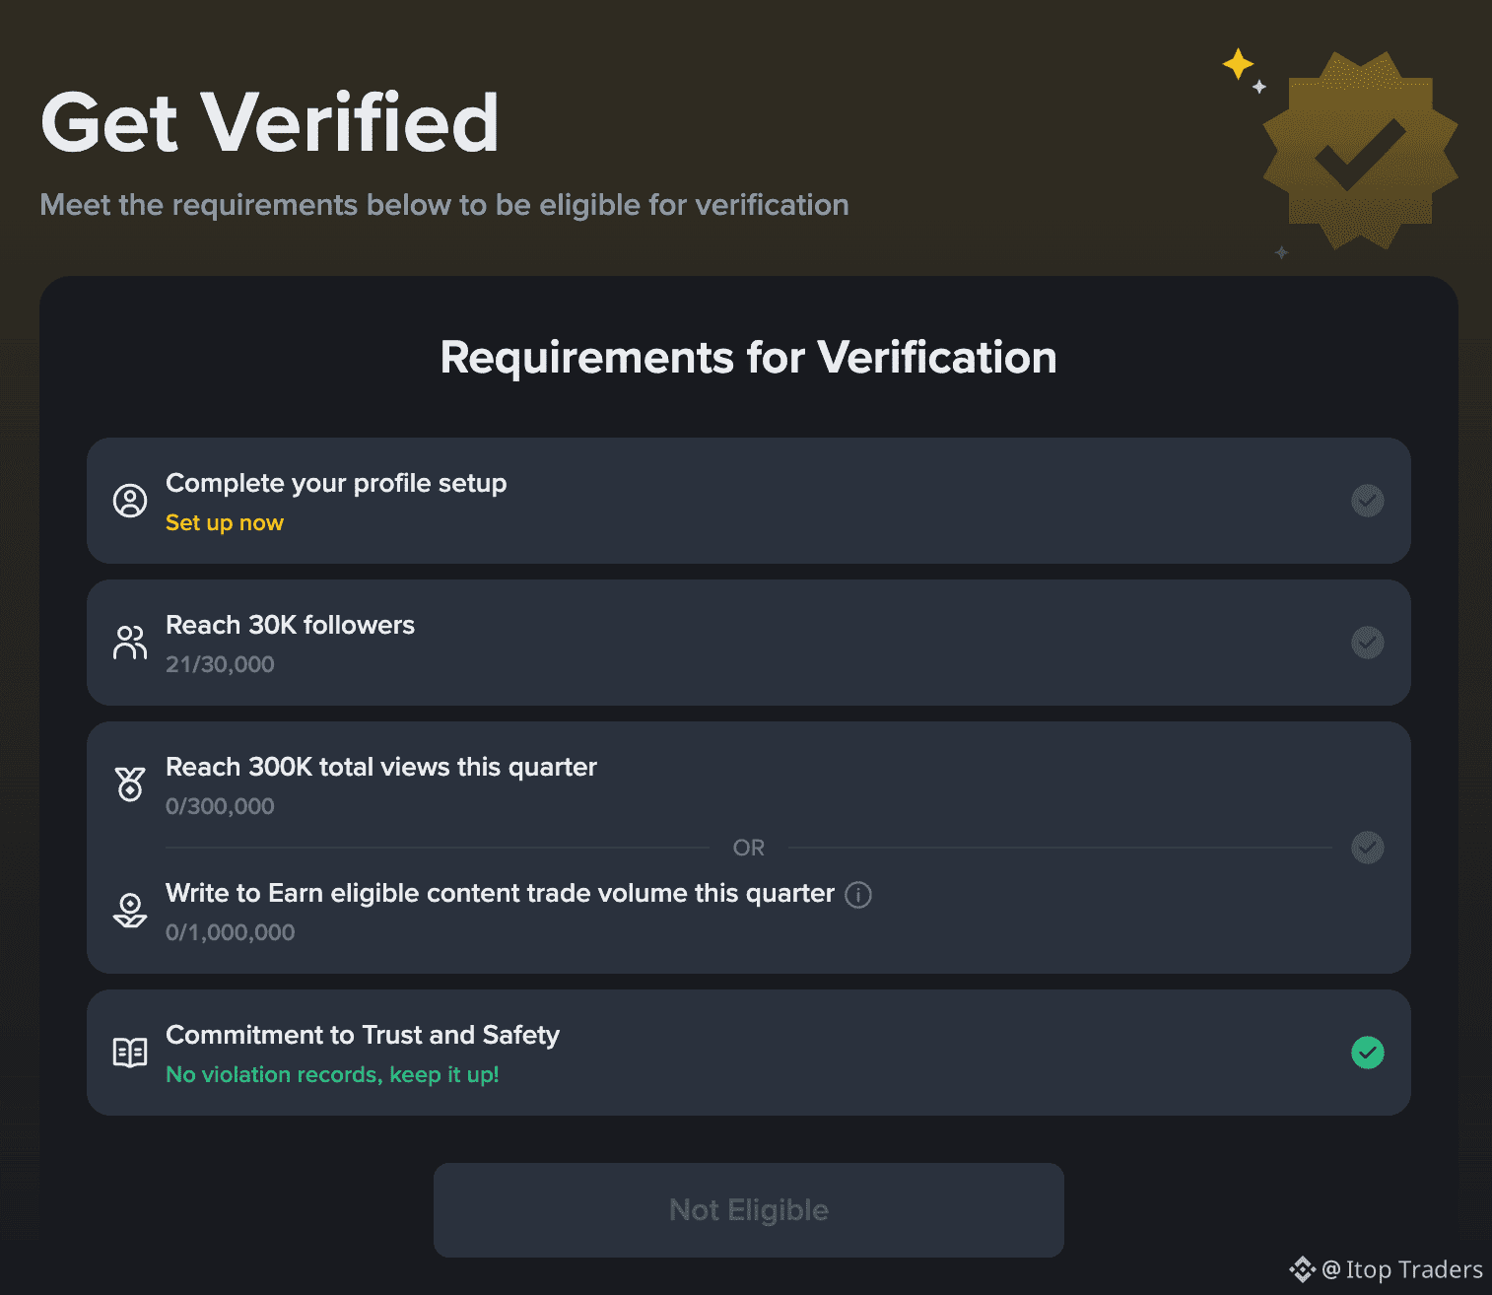Click the Write to Earn icon
1492x1295 pixels.
(130, 911)
